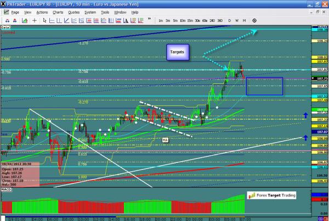Open the Tools menu
Viewport: 329px width, 221px height.
[x=105, y=12]
